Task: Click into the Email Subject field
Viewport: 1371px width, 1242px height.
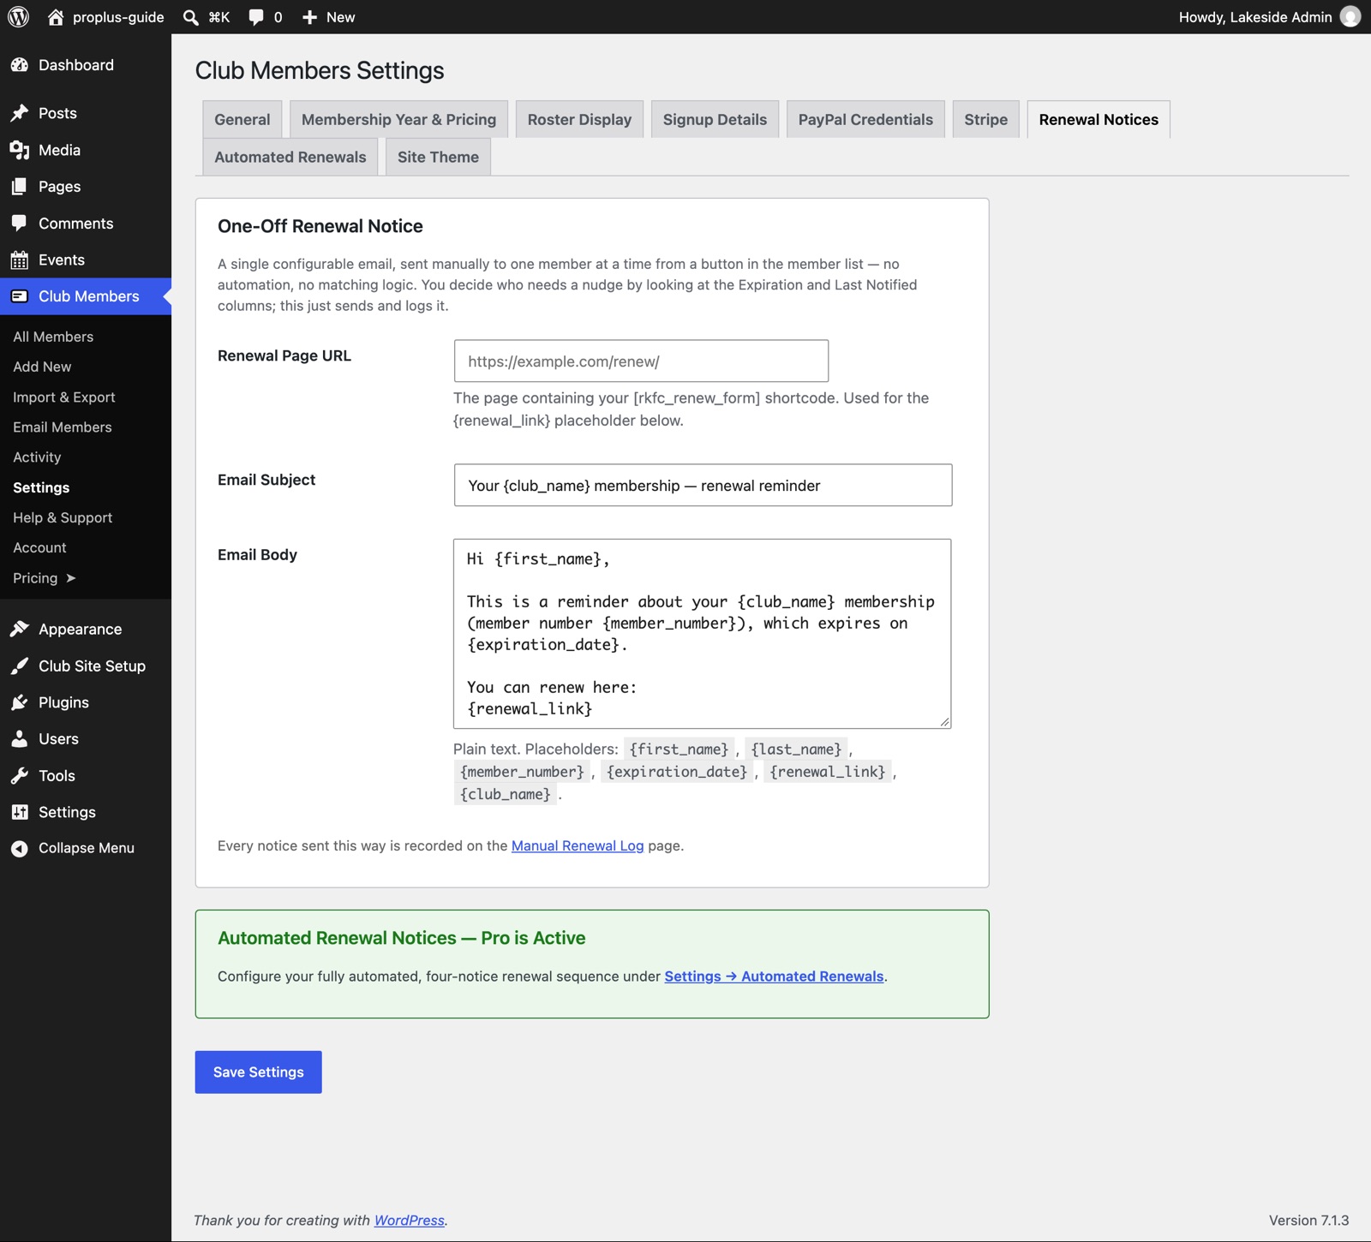Action: coord(703,485)
